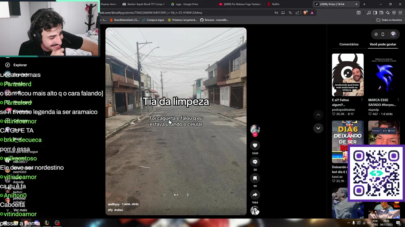Go to next photo in the carousel

click(x=188, y=195)
